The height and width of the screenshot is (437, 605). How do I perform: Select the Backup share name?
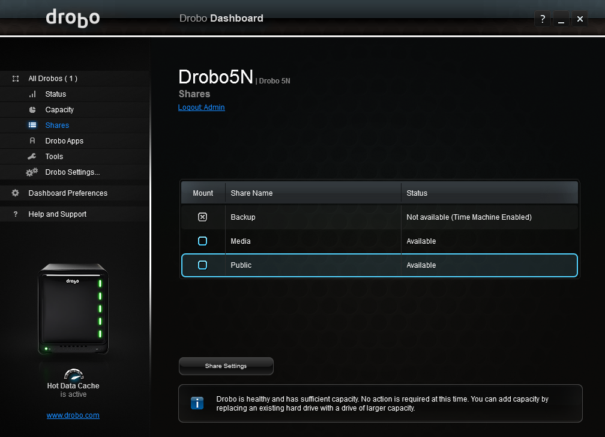(243, 217)
